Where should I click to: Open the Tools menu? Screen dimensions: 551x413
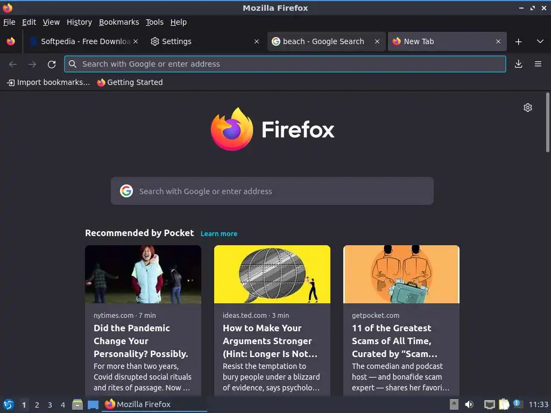tap(154, 22)
